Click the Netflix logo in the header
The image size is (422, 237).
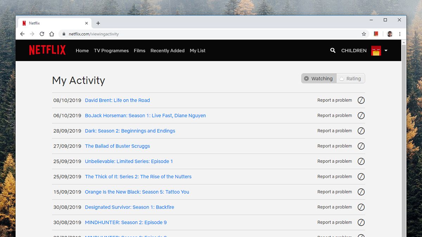click(x=47, y=50)
